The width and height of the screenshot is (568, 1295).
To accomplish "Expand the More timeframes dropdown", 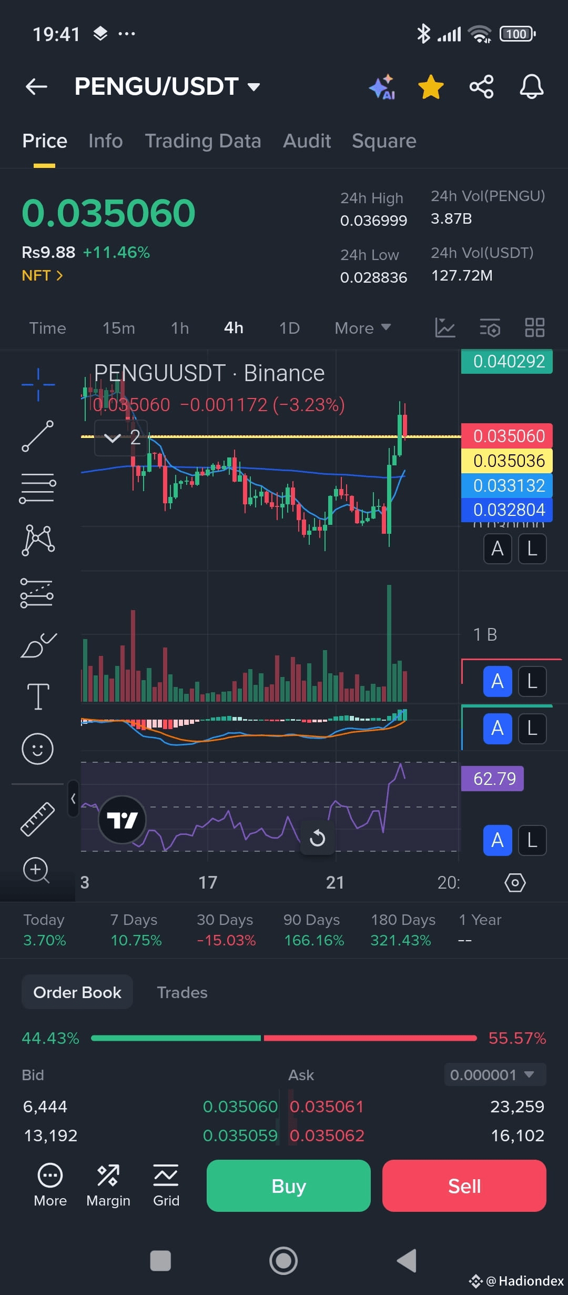I will (362, 328).
